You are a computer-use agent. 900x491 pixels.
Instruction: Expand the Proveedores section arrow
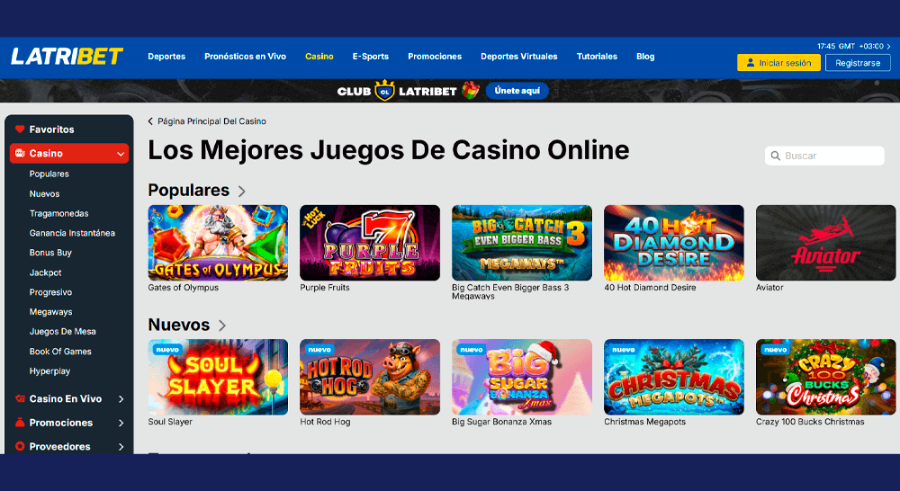(x=121, y=447)
